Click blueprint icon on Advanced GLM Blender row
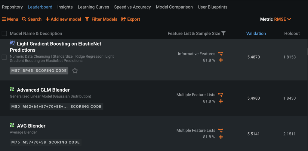The height and width of the screenshot is (151, 308). pos(221,95)
